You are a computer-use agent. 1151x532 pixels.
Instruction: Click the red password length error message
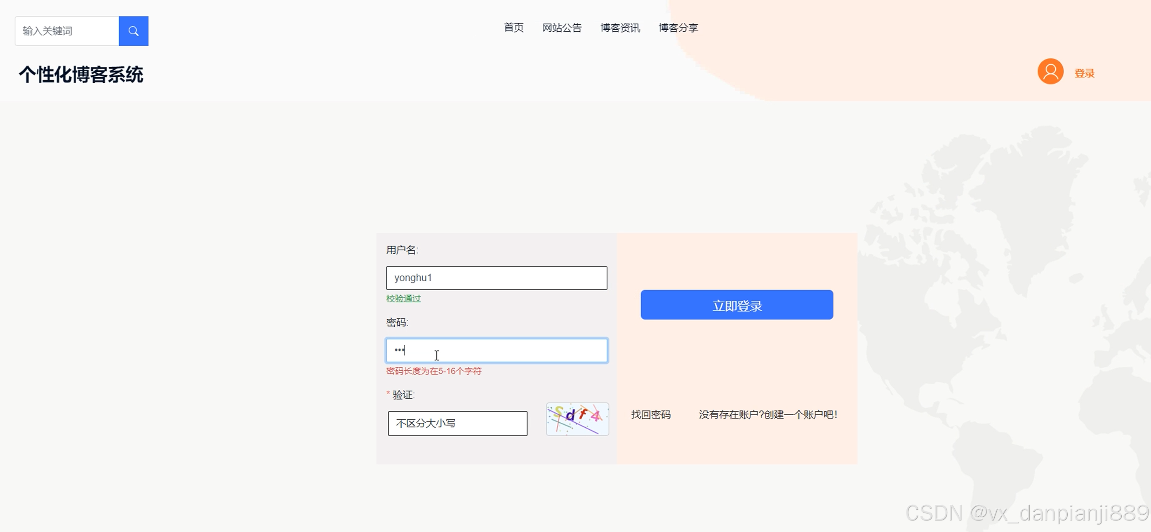pos(433,371)
